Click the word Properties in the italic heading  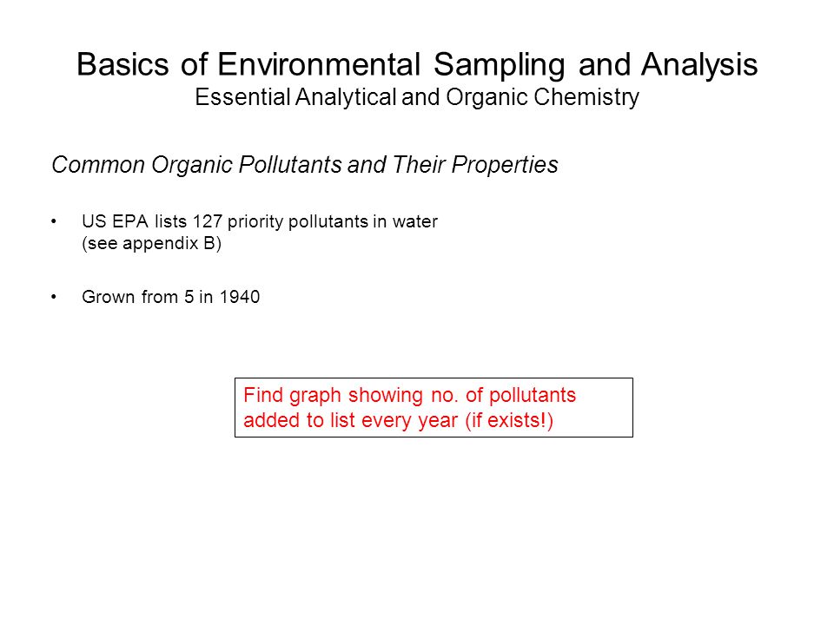click(x=505, y=165)
